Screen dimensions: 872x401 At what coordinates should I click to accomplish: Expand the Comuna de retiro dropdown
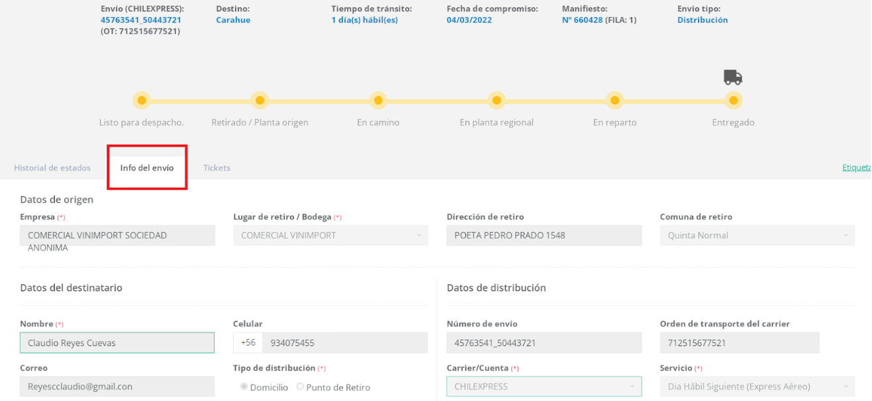[757, 235]
